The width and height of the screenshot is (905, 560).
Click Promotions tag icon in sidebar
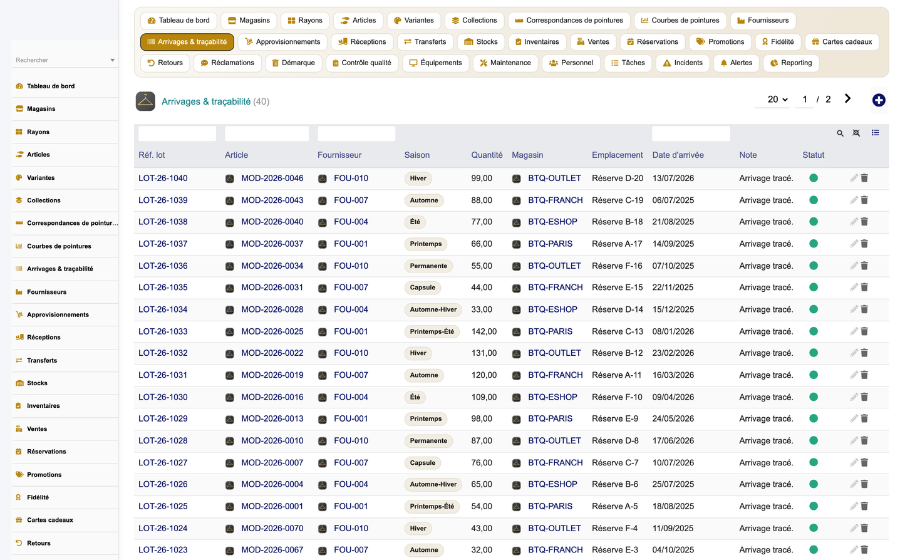[x=19, y=474]
